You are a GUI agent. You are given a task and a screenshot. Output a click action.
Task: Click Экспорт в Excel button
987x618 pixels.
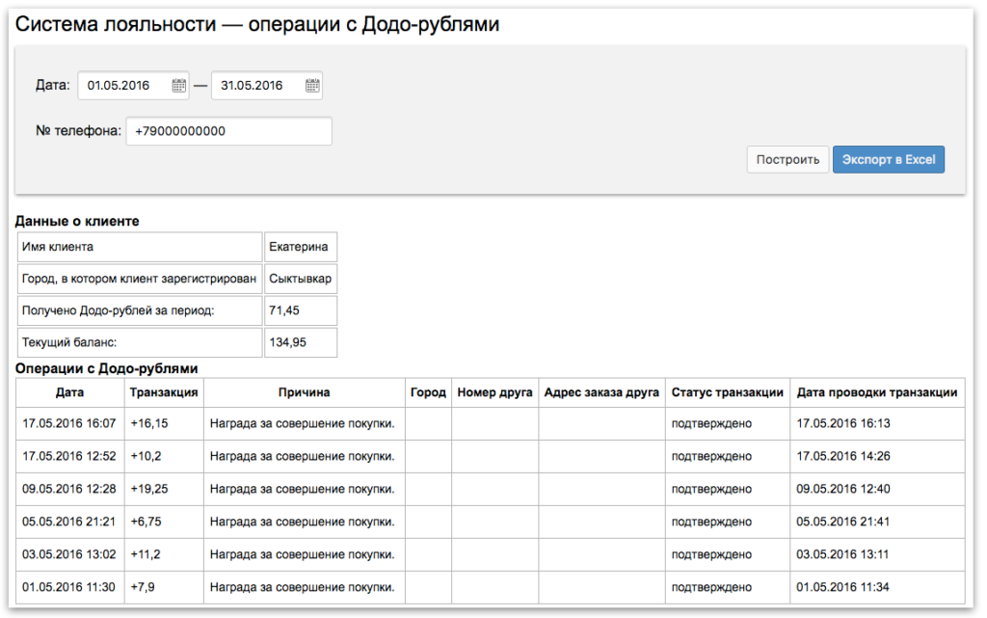pos(888,160)
